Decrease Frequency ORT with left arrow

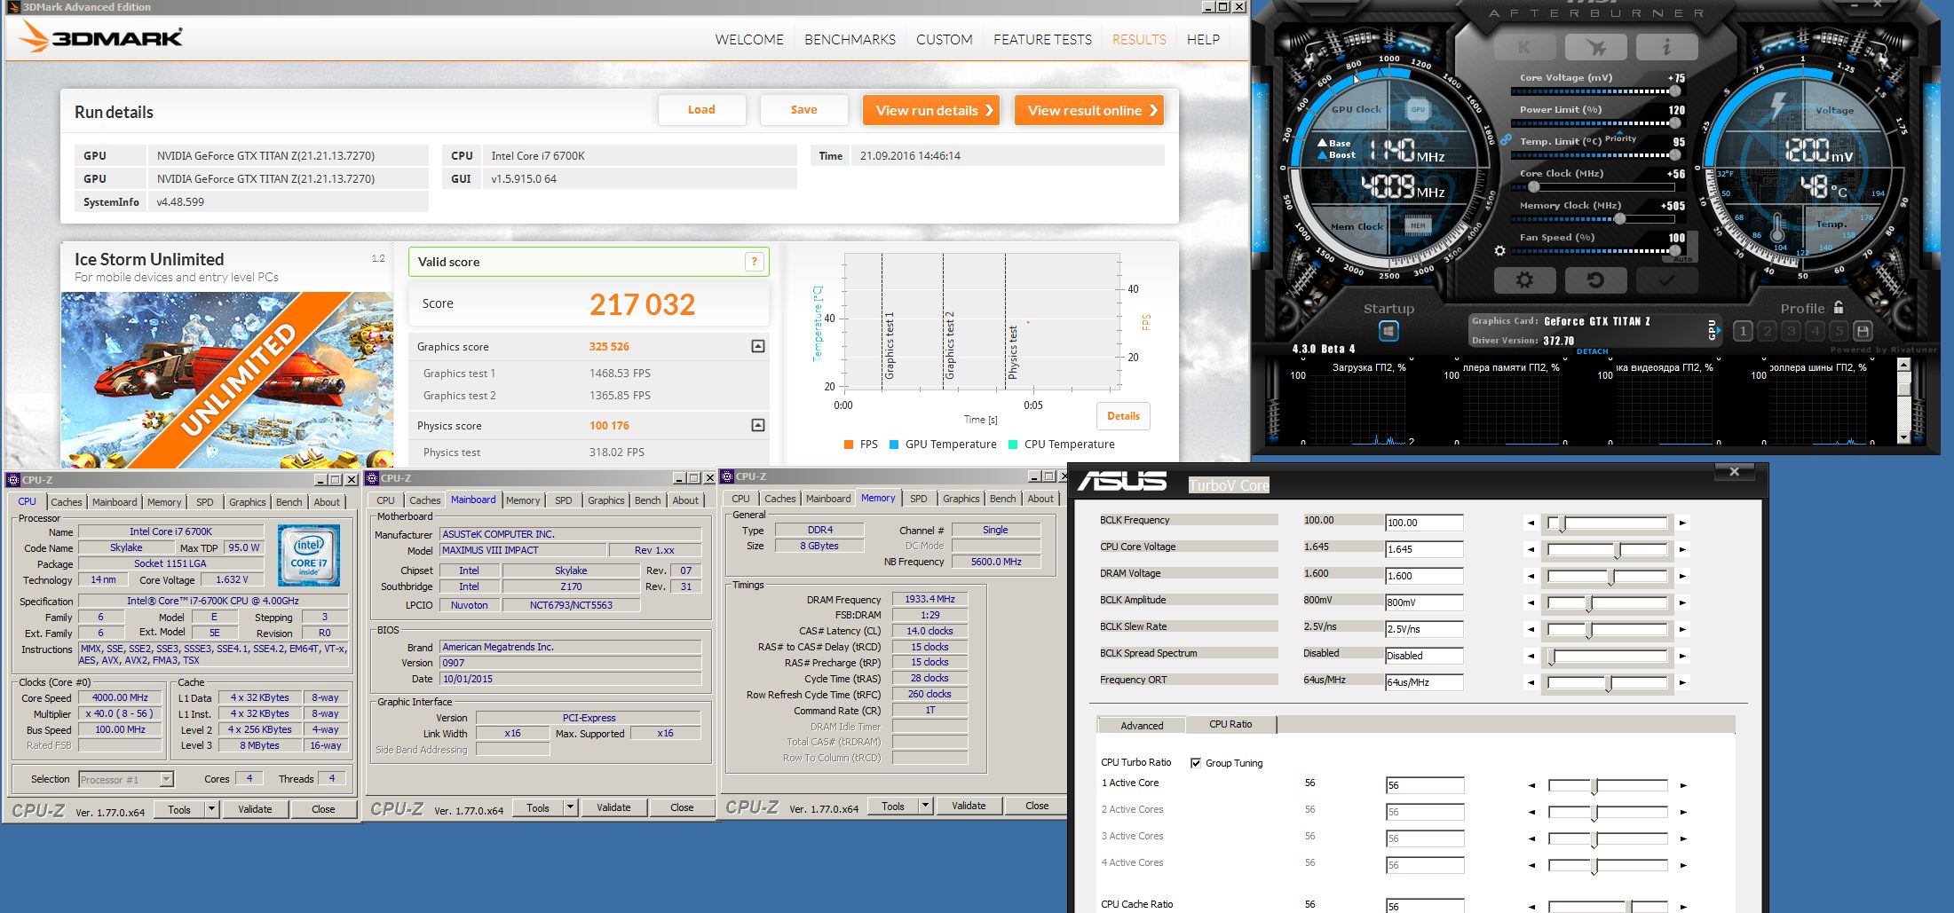pos(1531,683)
